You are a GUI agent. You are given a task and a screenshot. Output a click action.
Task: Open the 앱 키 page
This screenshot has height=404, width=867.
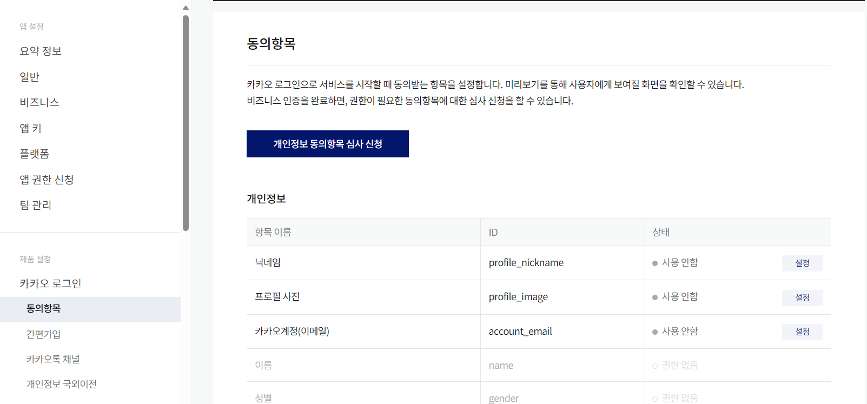(30, 128)
